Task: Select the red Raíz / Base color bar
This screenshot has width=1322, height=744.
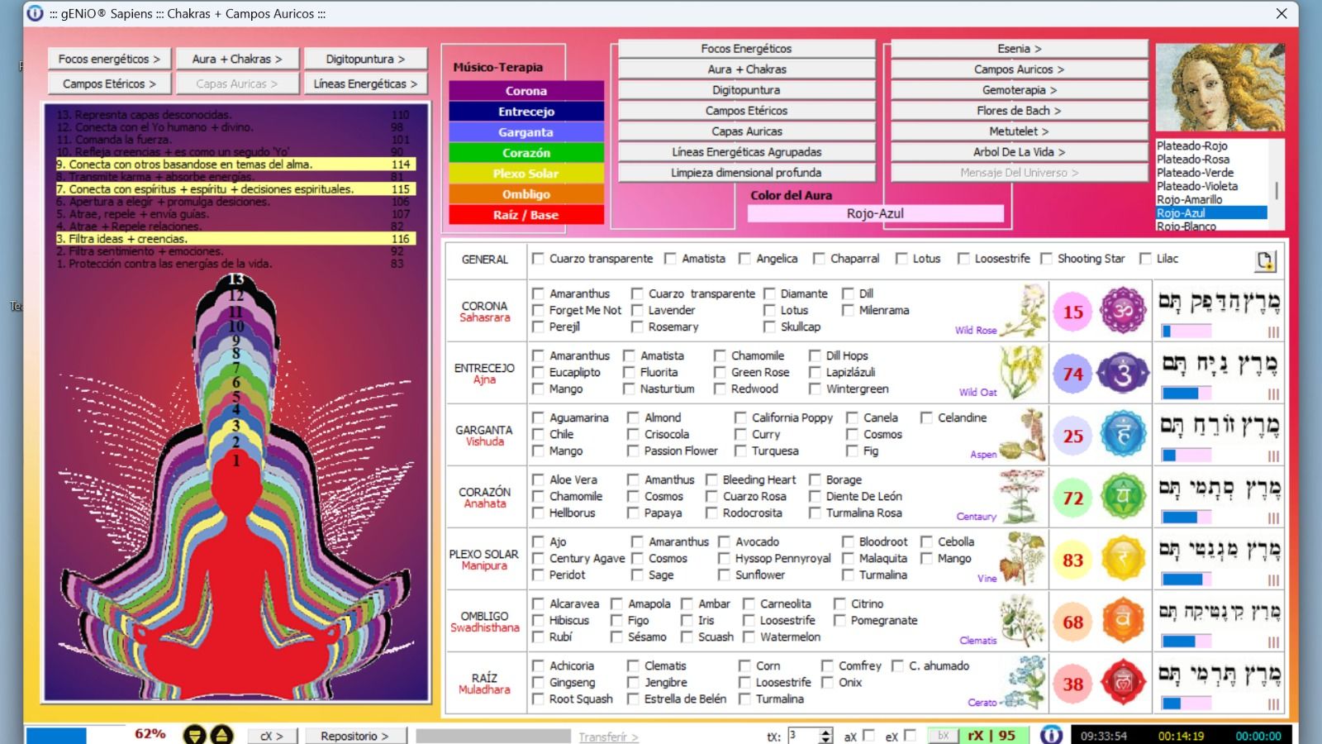Action: pos(526,215)
